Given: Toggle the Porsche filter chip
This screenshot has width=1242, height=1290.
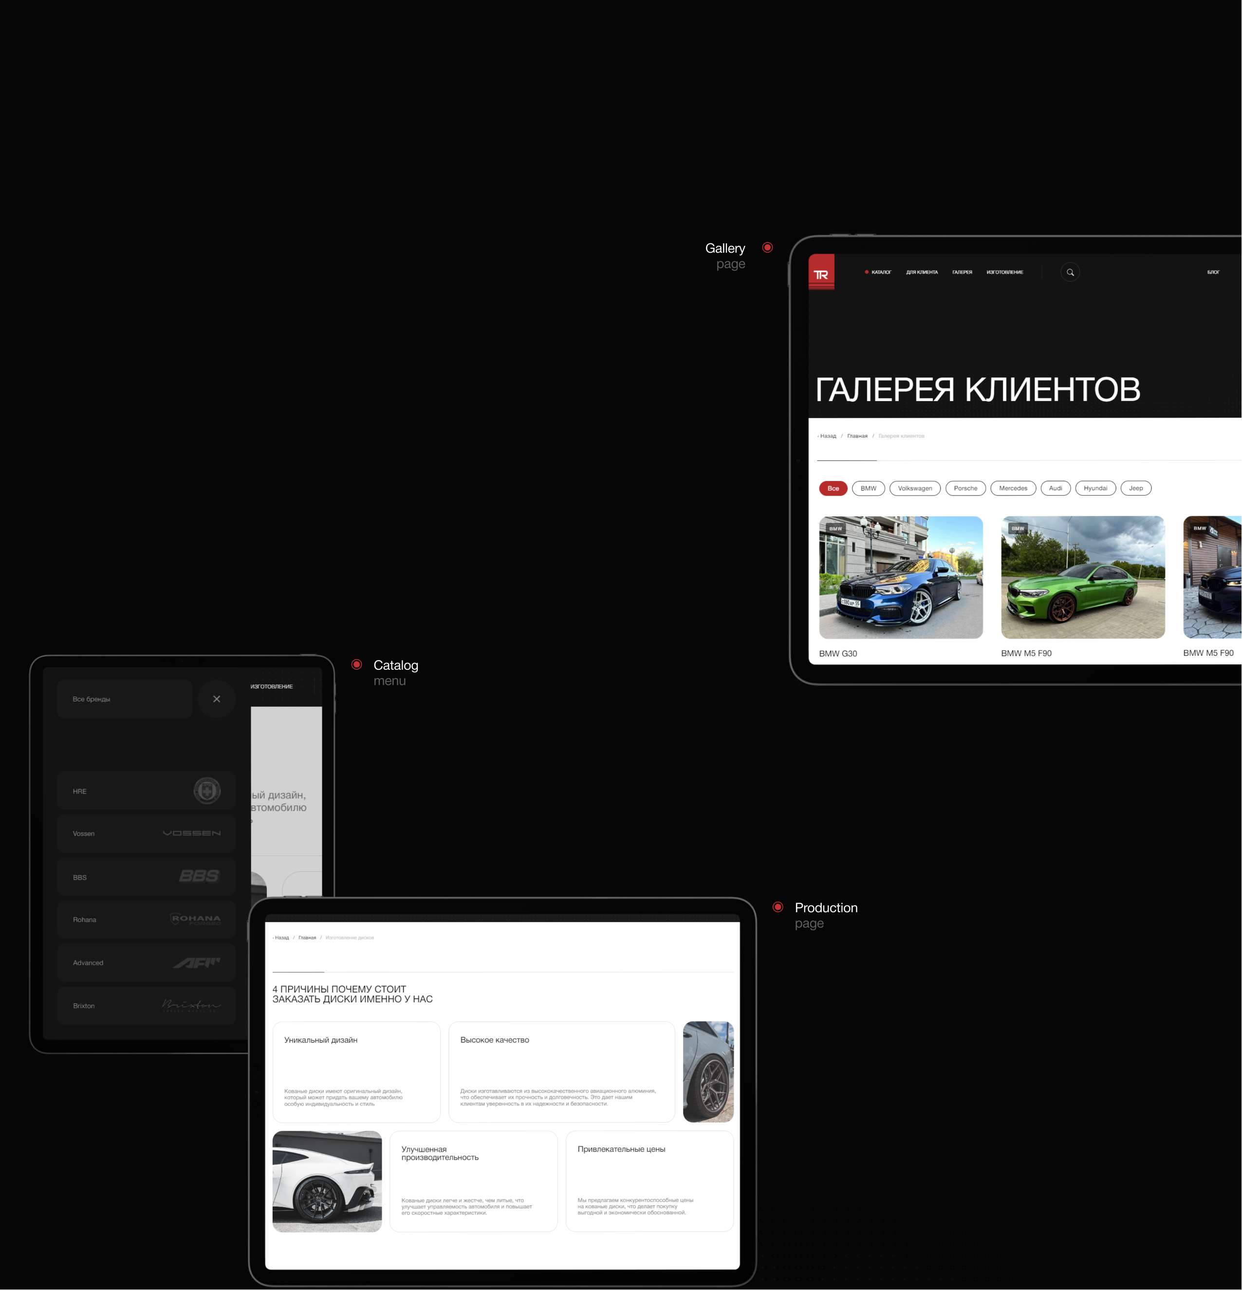Looking at the screenshot, I should coord(965,488).
